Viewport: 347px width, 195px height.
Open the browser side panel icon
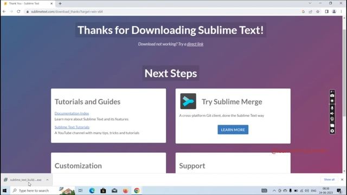tap(326, 11)
